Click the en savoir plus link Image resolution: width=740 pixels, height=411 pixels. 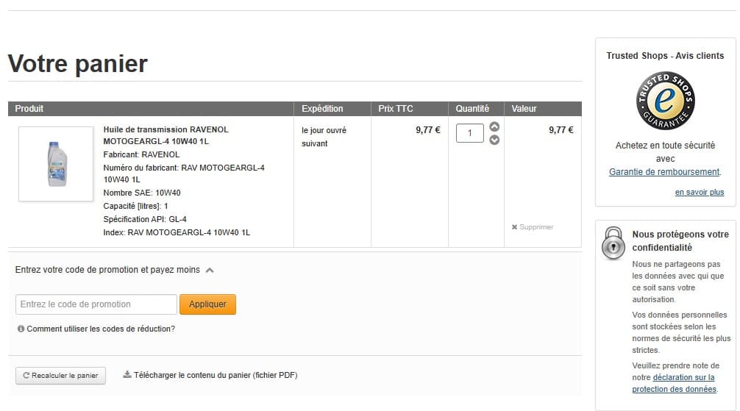pos(699,193)
